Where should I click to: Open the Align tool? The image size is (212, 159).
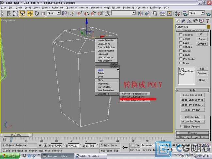tap(147, 13)
